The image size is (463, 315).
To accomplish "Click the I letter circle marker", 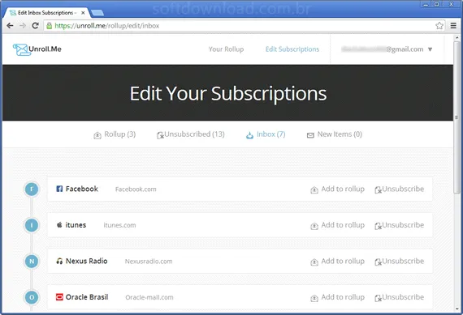I will 32,225.
